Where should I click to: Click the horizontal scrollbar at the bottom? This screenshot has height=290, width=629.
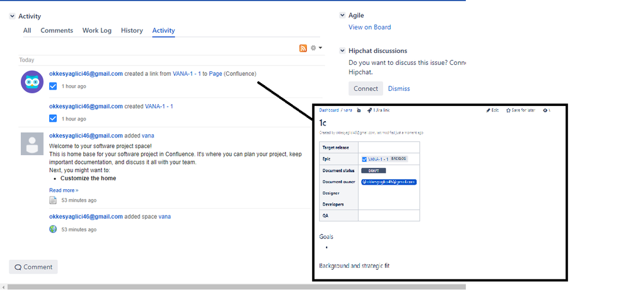tap(236, 287)
